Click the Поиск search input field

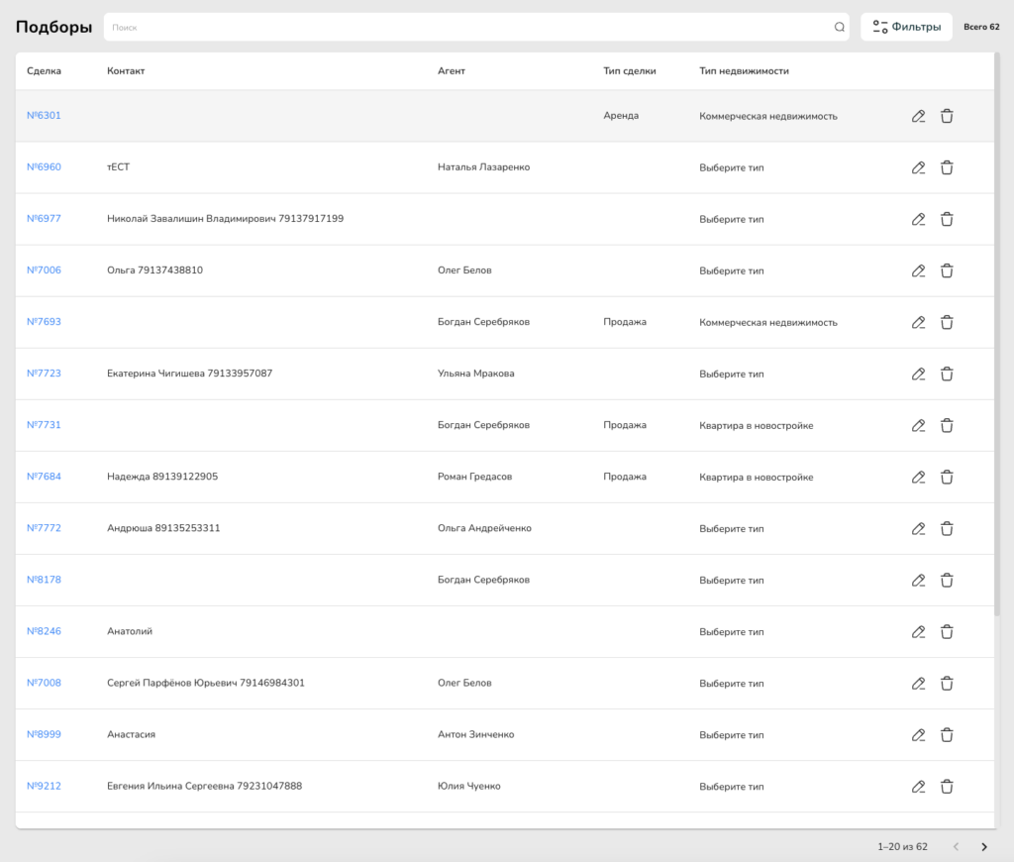point(465,28)
